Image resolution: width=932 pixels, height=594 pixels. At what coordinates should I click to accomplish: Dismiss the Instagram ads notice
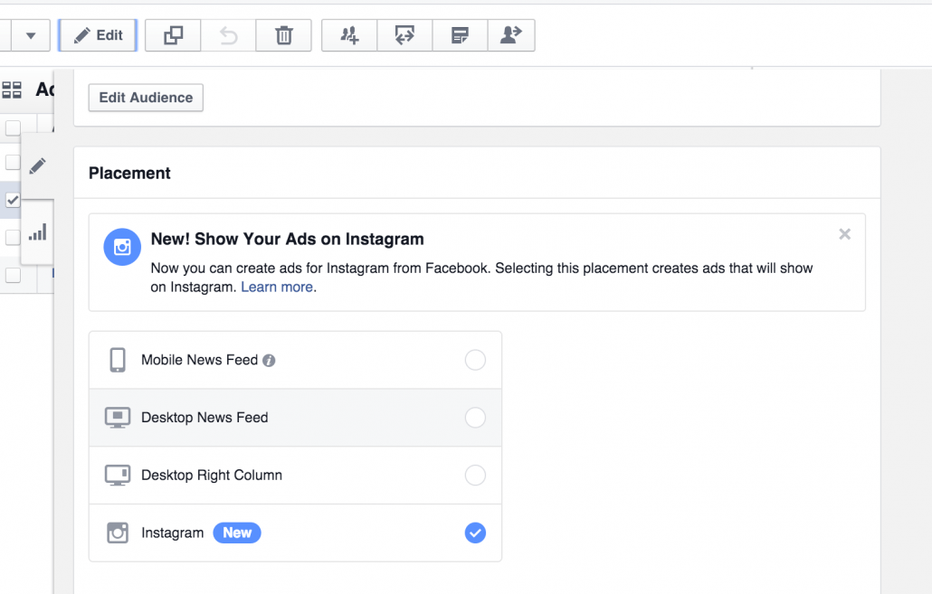click(x=844, y=234)
